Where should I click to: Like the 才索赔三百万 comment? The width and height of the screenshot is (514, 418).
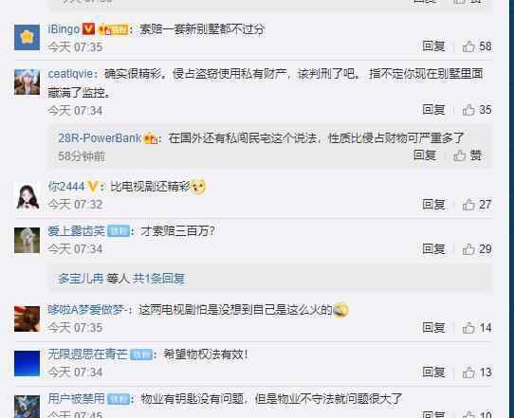(477, 249)
